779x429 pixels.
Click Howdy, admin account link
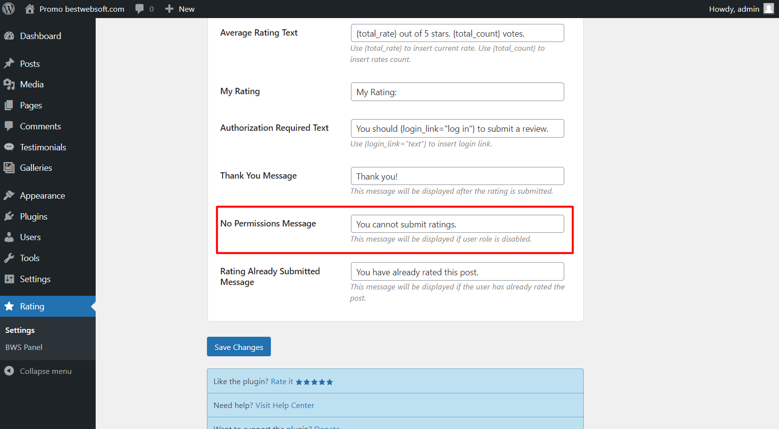[734, 9]
